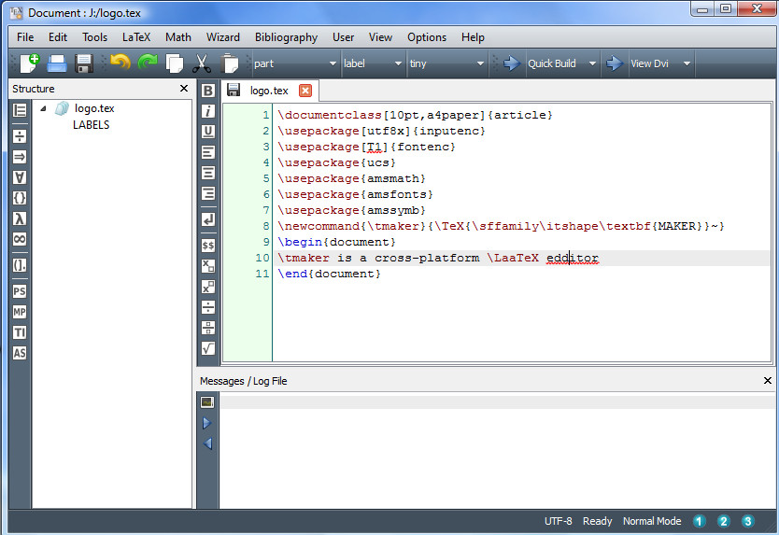Toggle status bar button 2 for Messages panel
This screenshot has width=779, height=535.
(x=723, y=521)
